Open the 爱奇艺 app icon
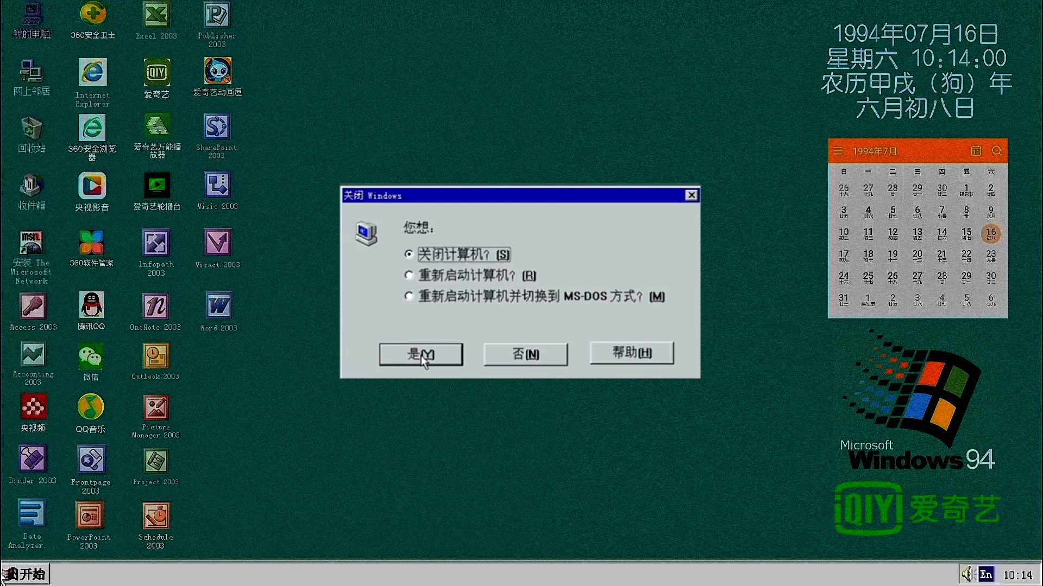 tap(156, 79)
